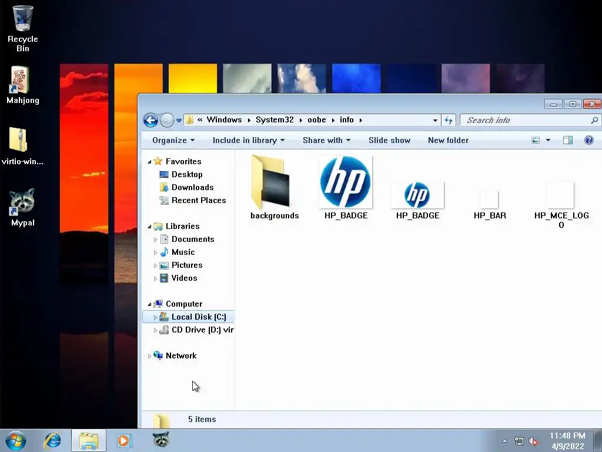Collapse the Favorites group
This screenshot has height=452, width=602.
click(x=149, y=162)
